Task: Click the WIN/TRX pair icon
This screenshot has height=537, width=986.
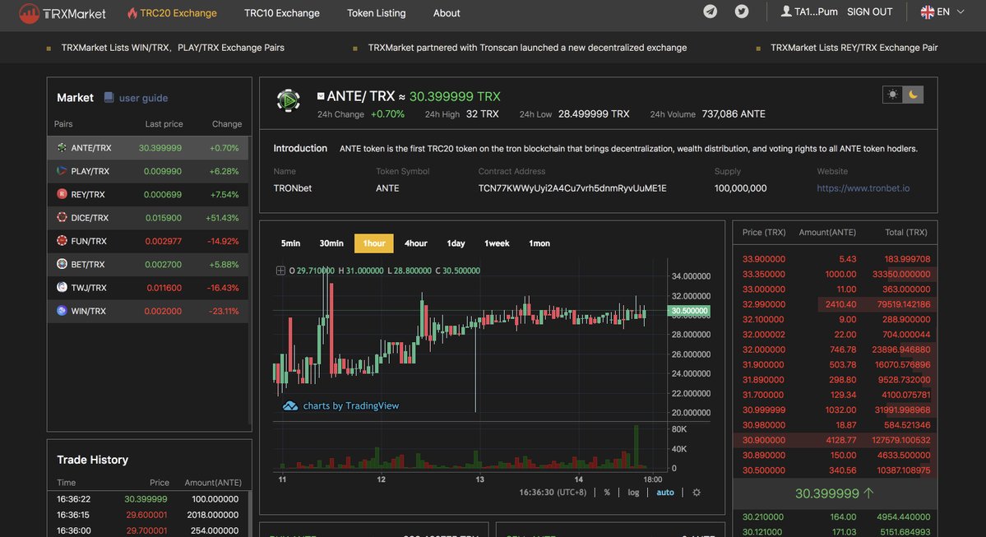Action: coord(62,310)
